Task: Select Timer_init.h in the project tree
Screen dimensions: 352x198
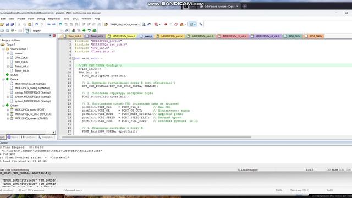Action: point(21,71)
